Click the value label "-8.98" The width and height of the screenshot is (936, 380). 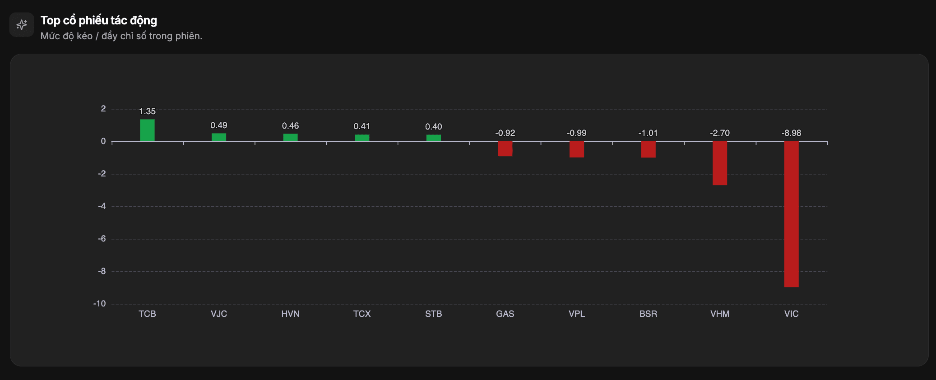(792, 133)
